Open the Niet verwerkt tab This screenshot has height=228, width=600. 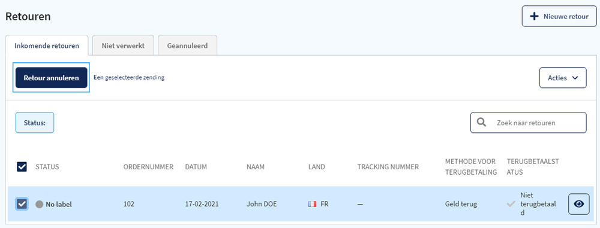123,46
